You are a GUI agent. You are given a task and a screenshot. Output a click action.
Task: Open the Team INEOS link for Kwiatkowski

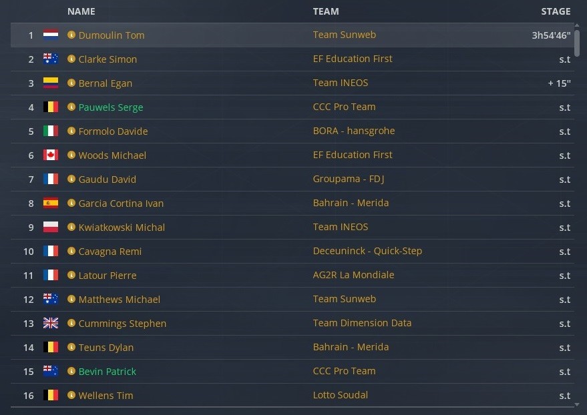pyautogui.click(x=341, y=227)
